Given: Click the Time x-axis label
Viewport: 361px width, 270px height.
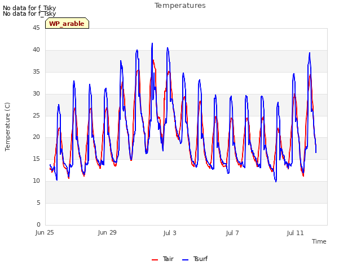Looking at the screenshot, I should coord(319,241).
